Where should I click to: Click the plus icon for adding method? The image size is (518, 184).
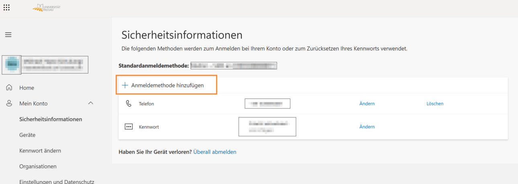[125, 85]
